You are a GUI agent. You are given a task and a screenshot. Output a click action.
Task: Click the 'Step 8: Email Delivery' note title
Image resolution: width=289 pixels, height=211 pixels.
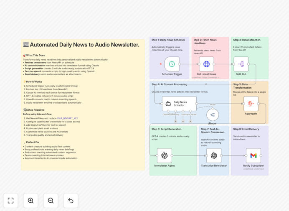click(246, 129)
